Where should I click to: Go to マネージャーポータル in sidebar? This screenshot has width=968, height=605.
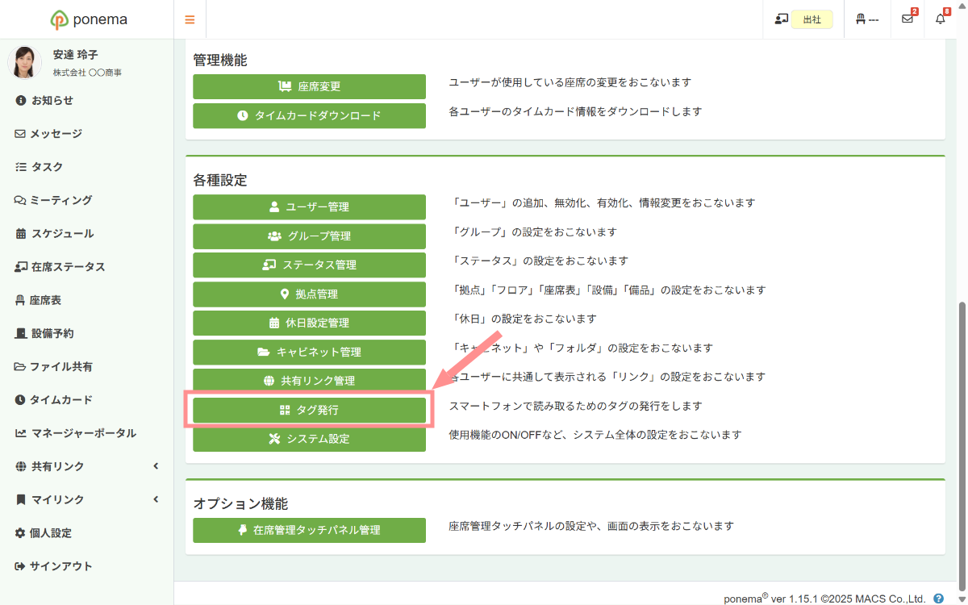pos(83,433)
